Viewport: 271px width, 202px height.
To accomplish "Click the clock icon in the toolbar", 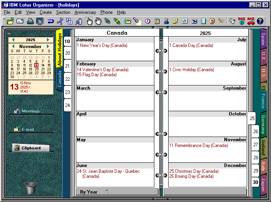I will (x=147, y=21).
